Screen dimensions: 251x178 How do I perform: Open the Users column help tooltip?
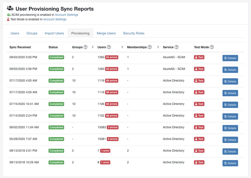[x=109, y=47]
